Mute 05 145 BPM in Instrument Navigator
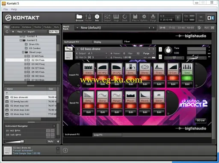The width and height of the screenshot is (219, 163). pos(53,135)
